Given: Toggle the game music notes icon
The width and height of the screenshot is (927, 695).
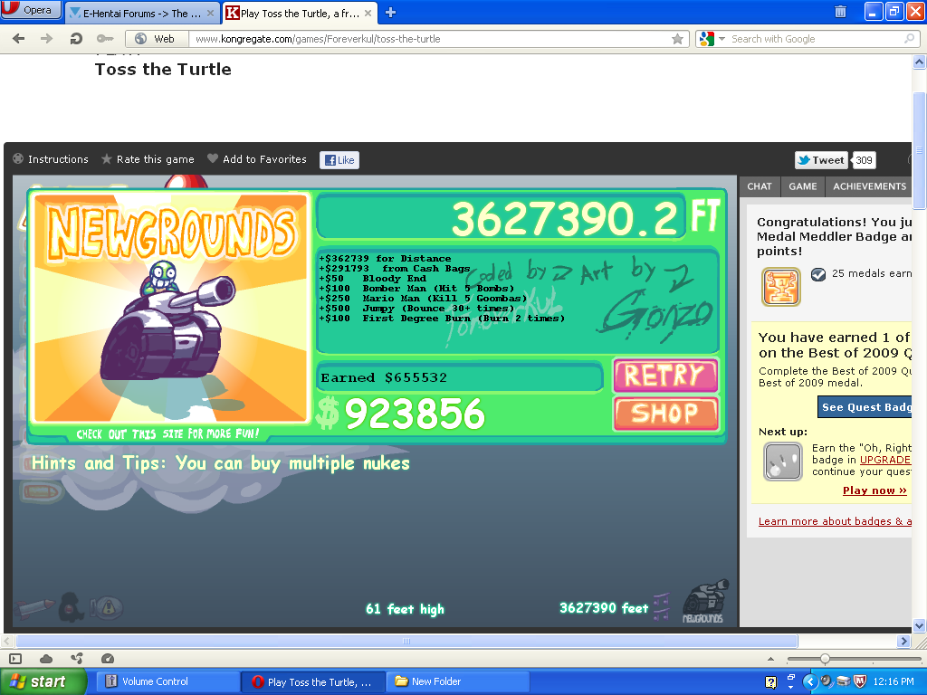Looking at the screenshot, I should [661, 607].
